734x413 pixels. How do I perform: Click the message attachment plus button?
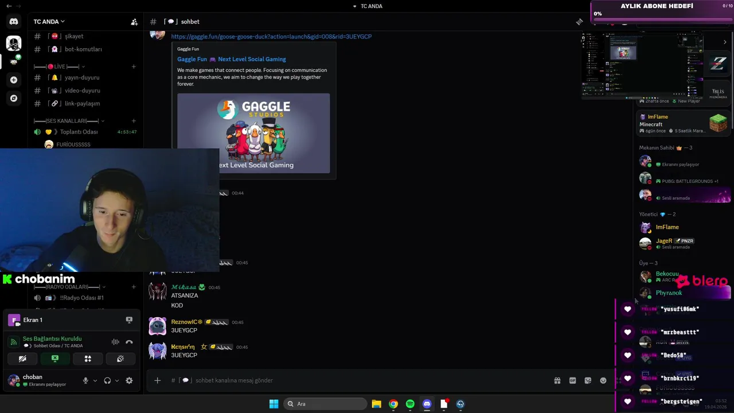click(x=157, y=380)
